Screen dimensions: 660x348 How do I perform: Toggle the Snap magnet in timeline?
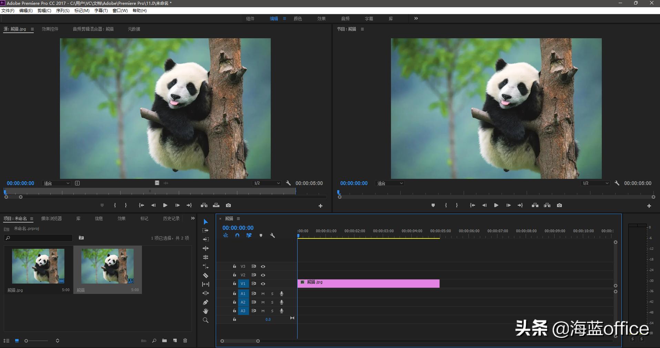[x=237, y=236]
